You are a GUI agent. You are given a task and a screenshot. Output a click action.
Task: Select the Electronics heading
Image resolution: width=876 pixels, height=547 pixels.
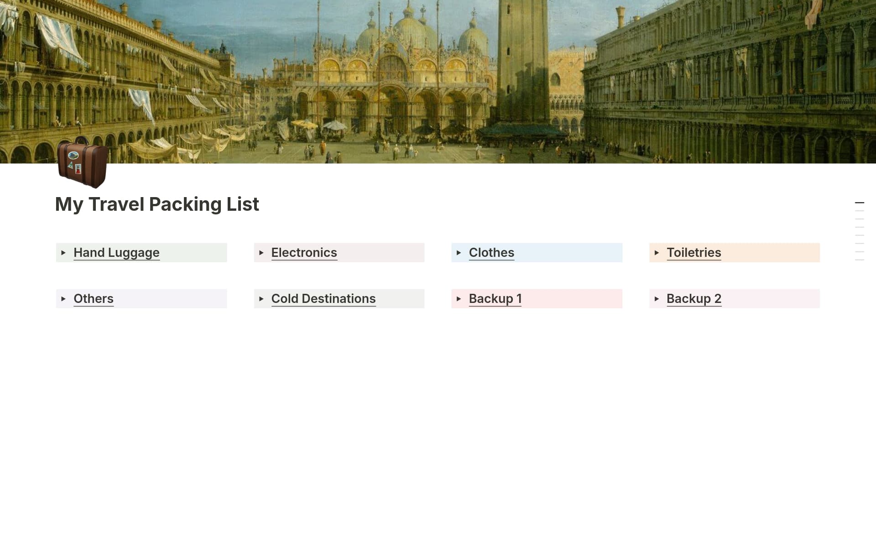pos(304,253)
